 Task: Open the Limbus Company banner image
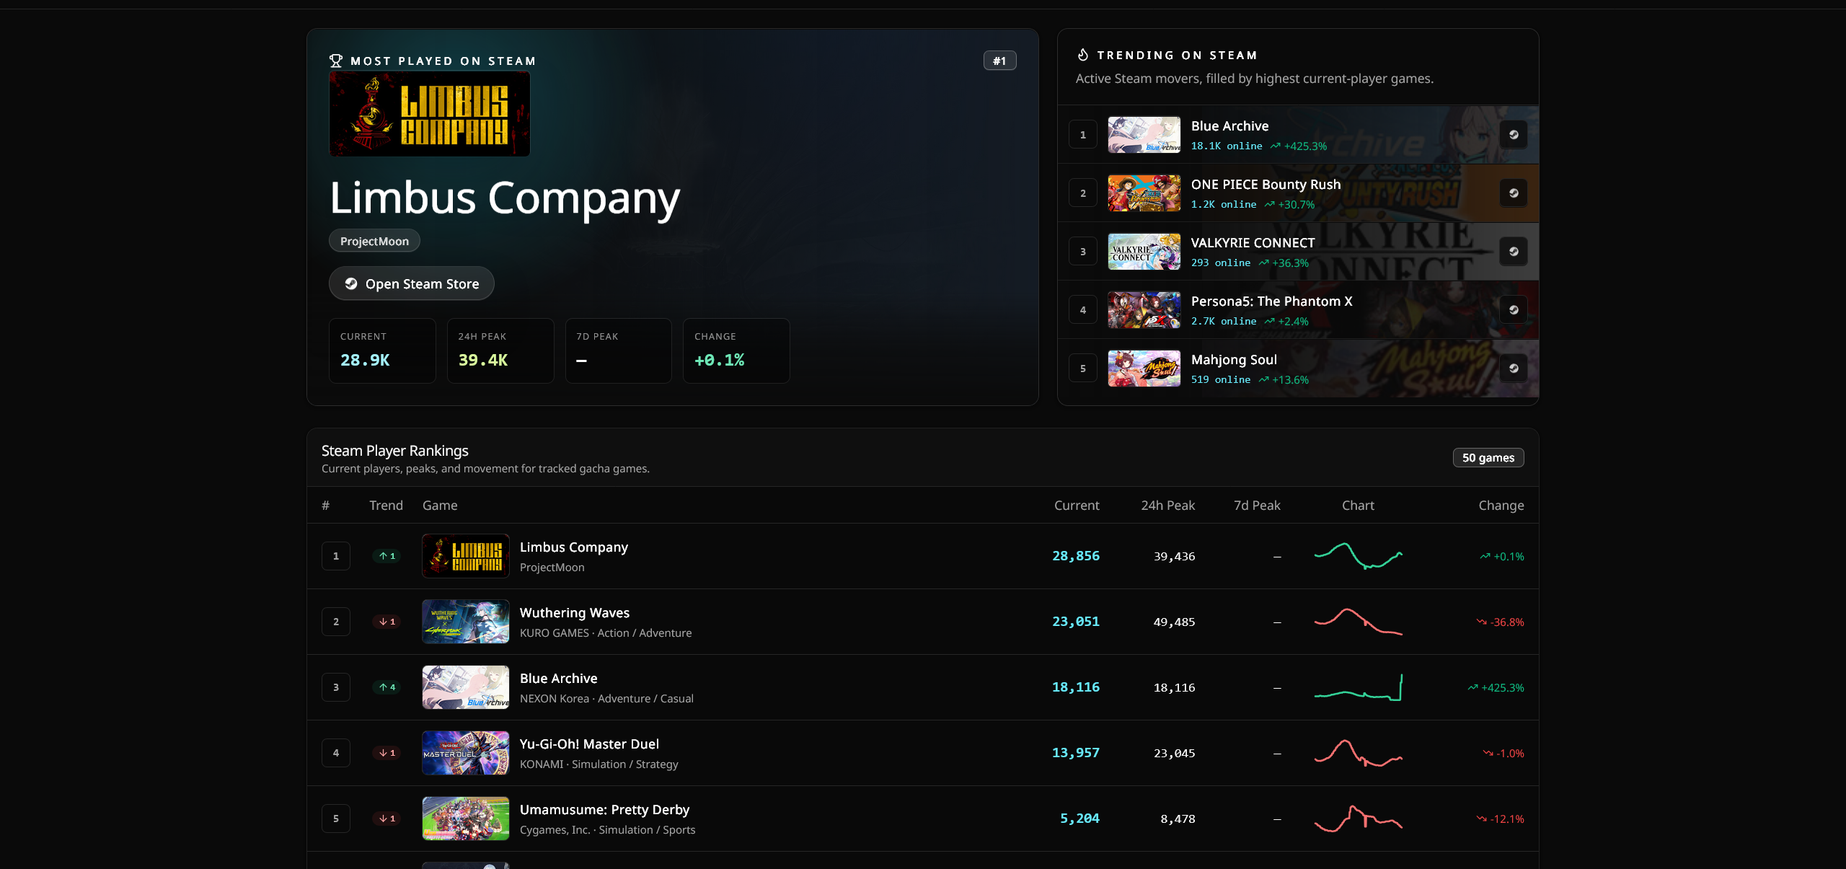[x=430, y=114]
